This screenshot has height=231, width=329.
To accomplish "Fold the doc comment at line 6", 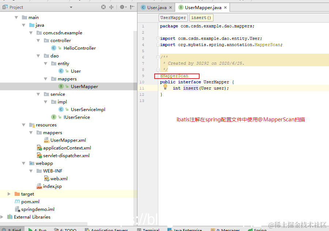I will (x=158, y=57).
